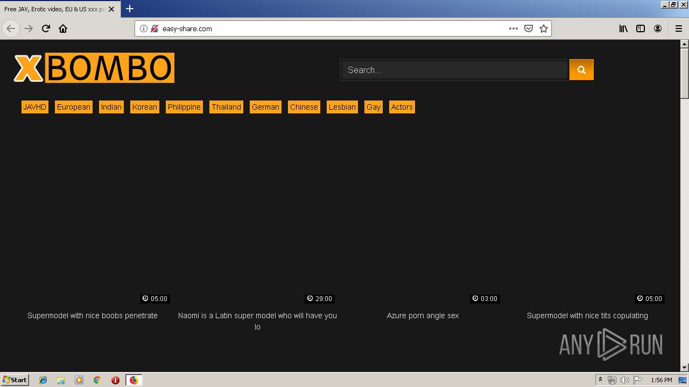Open page actions three-dot menu
689x387 pixels.
(x=514, y=28)
